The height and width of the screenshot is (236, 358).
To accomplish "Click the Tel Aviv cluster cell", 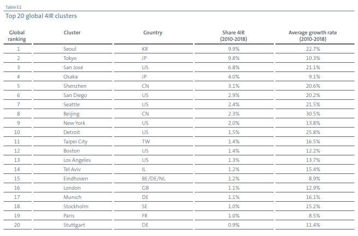I will (73, 169).
